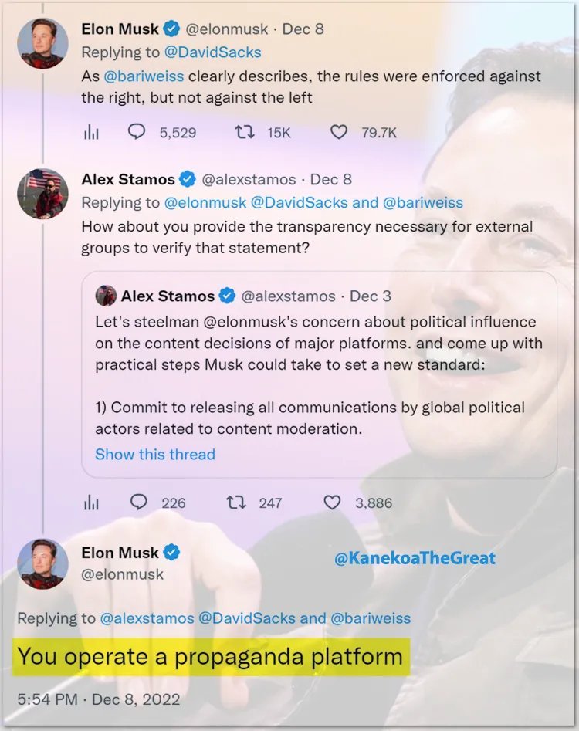Click reply icon on Elon Musk's first tweet
The image size is (579, 731).
(137, 133)
